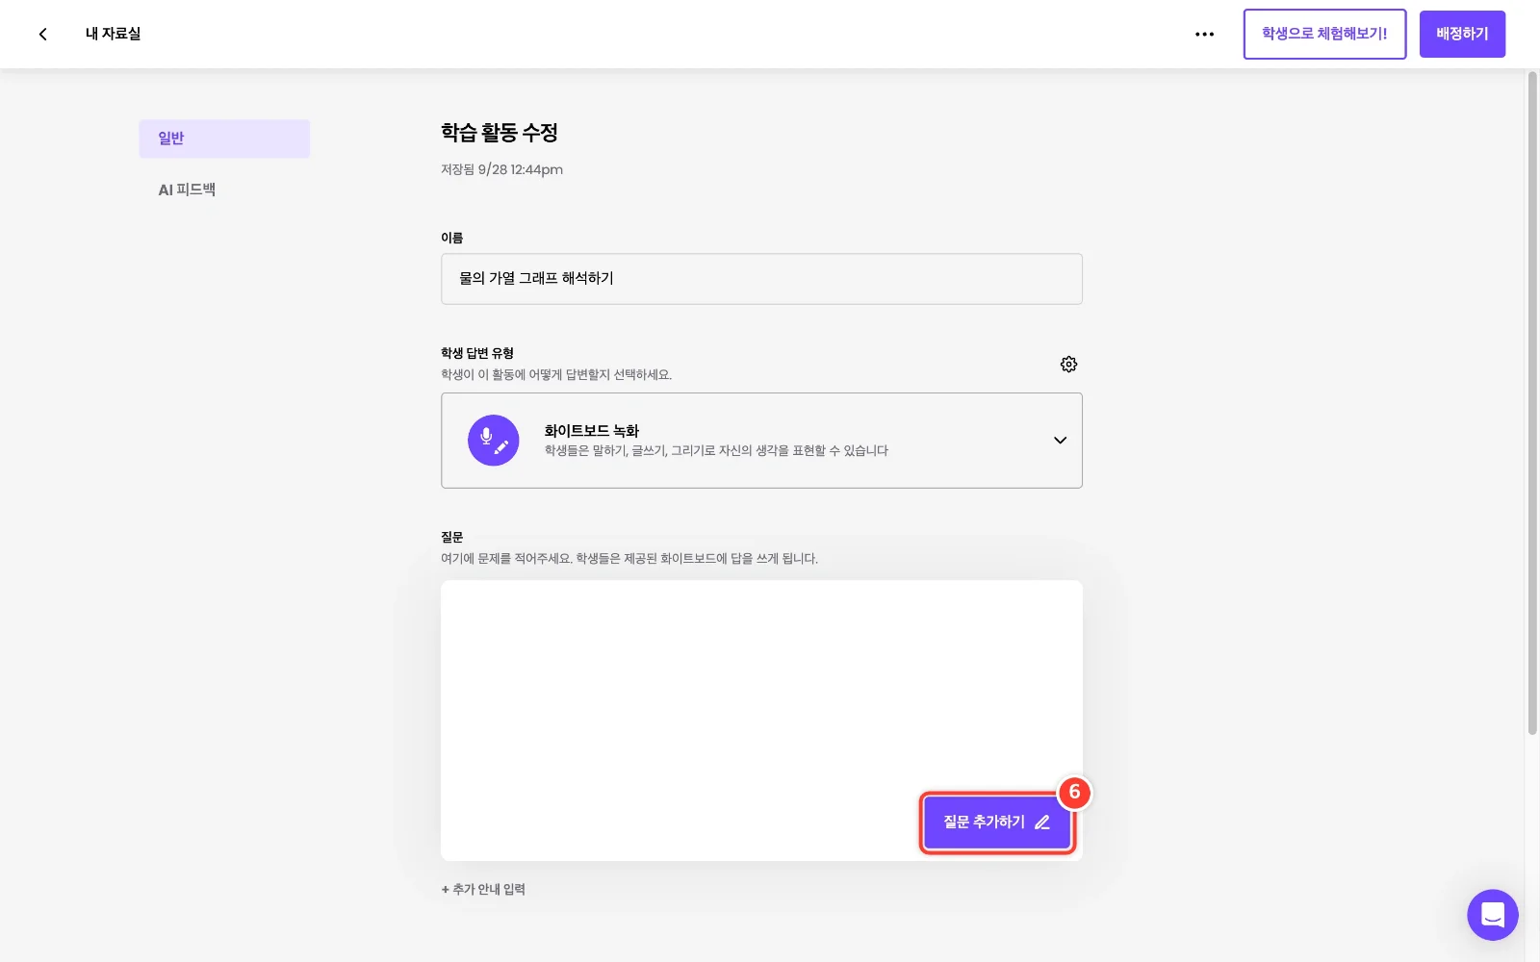1540x962 pixels.
Task: Click the 학생으로 체험해보기! button
Action: 1324,34
